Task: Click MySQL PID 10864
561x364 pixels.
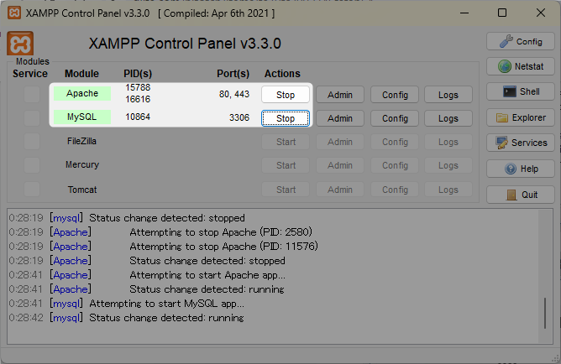Action: click(x=138, y=117)
